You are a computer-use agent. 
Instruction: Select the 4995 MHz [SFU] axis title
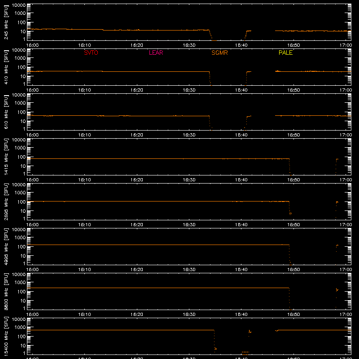click(6, 246)
